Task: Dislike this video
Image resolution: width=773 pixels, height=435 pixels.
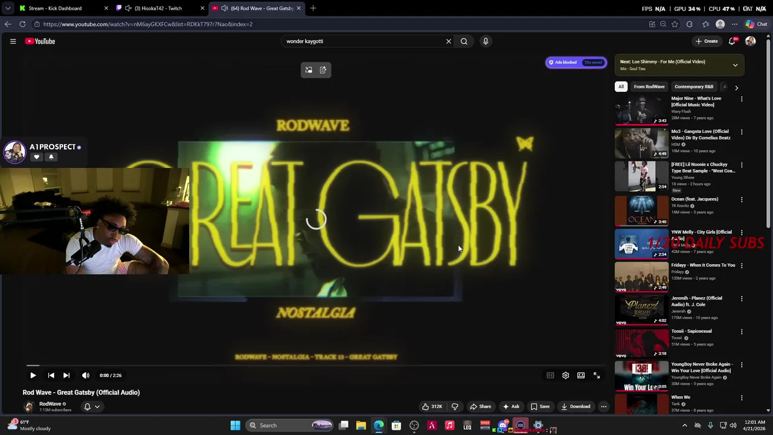Action: click(455, 407)
